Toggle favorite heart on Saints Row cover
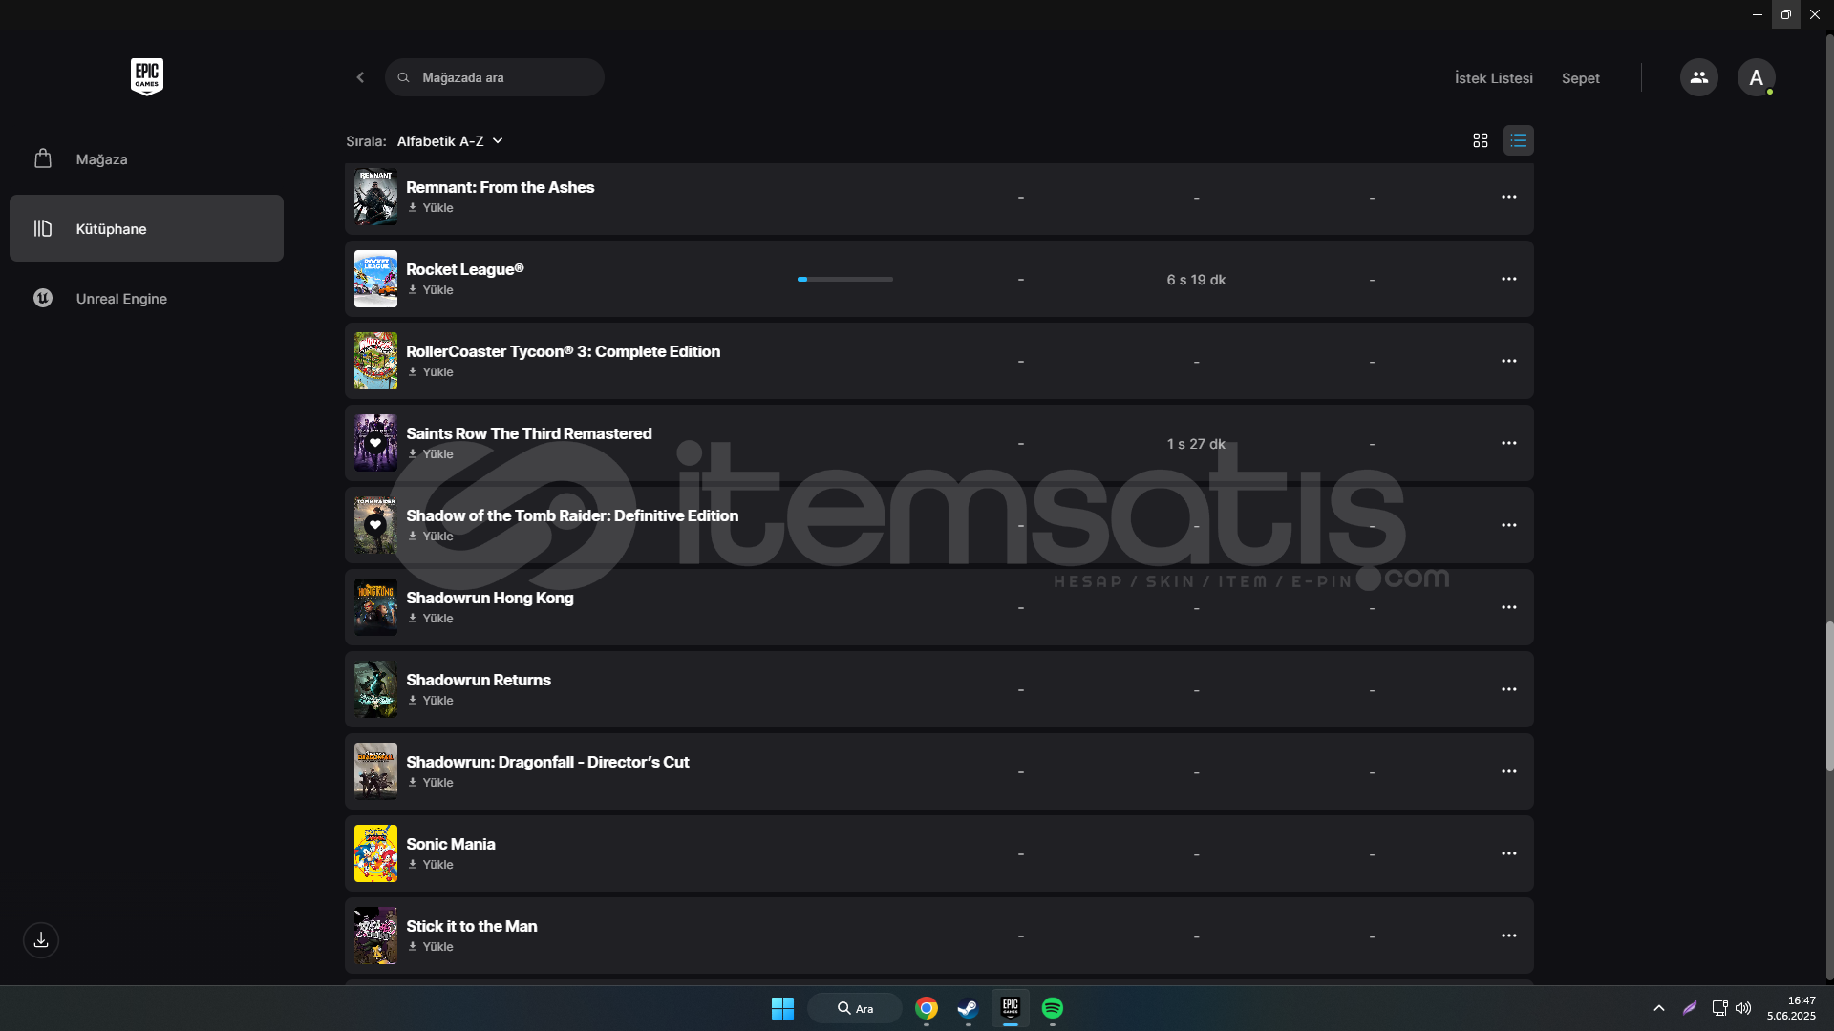Viewport: 1834px width, 1031px height. [375, 443]
